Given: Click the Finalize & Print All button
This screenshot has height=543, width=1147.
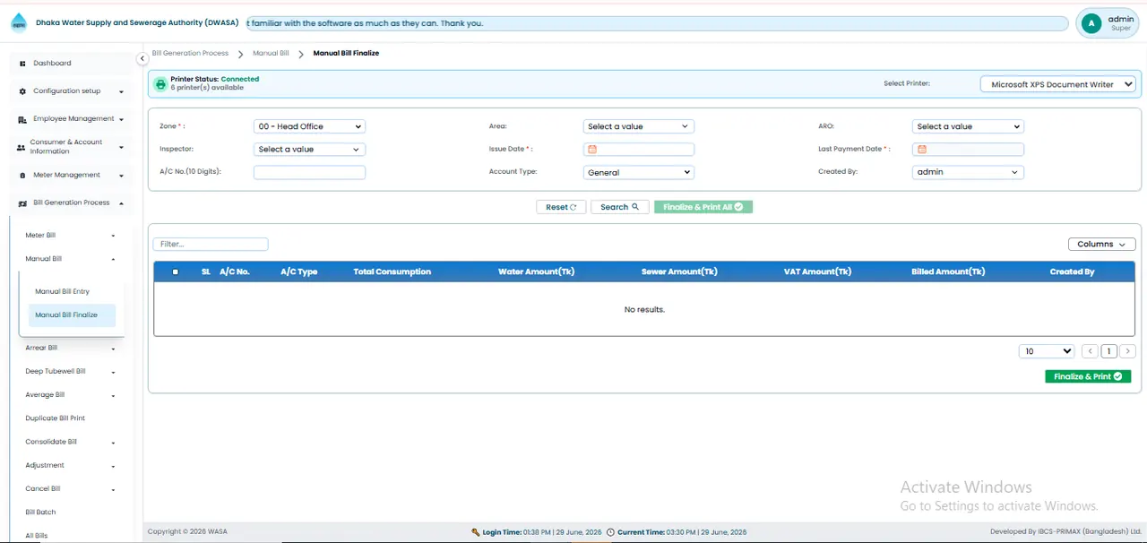Looking at the screenshot, I should pyautogui.click(x=703, y=207).
